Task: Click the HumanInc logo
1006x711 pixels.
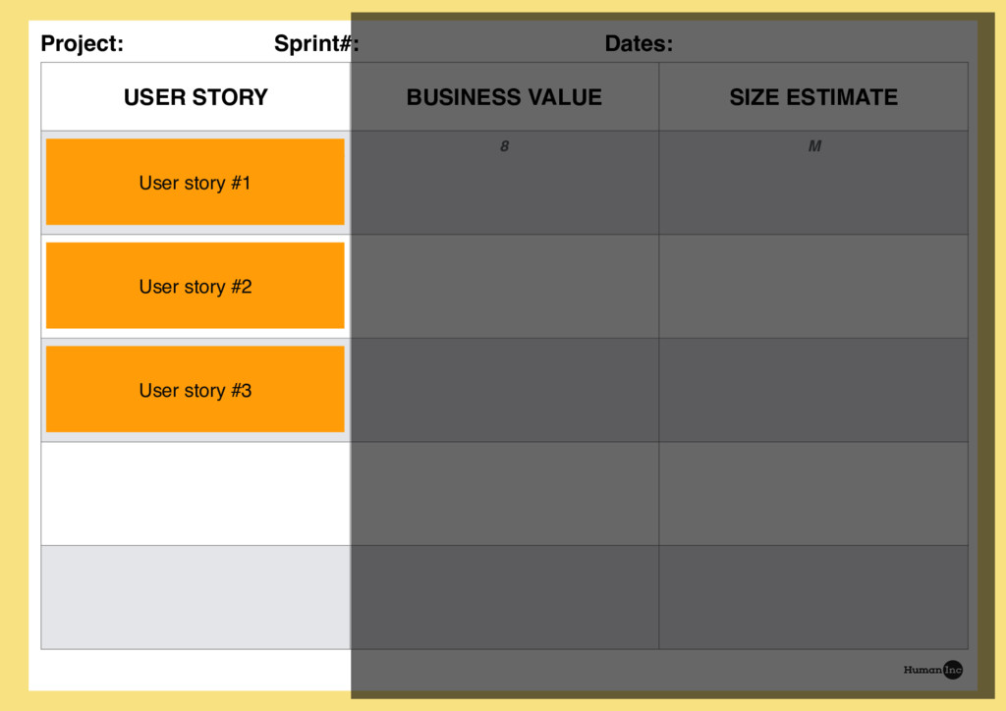Action: (932, 670)
